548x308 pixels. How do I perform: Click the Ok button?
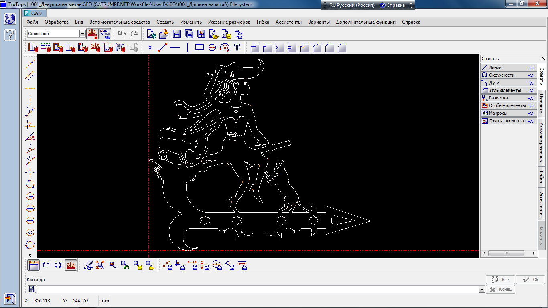click(530, 280)
